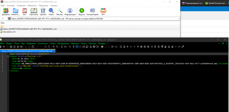Click the Find magnifier icon in Notepad++
The width and height of the screenshot is (229, 112).
click(x=46, y=47)
